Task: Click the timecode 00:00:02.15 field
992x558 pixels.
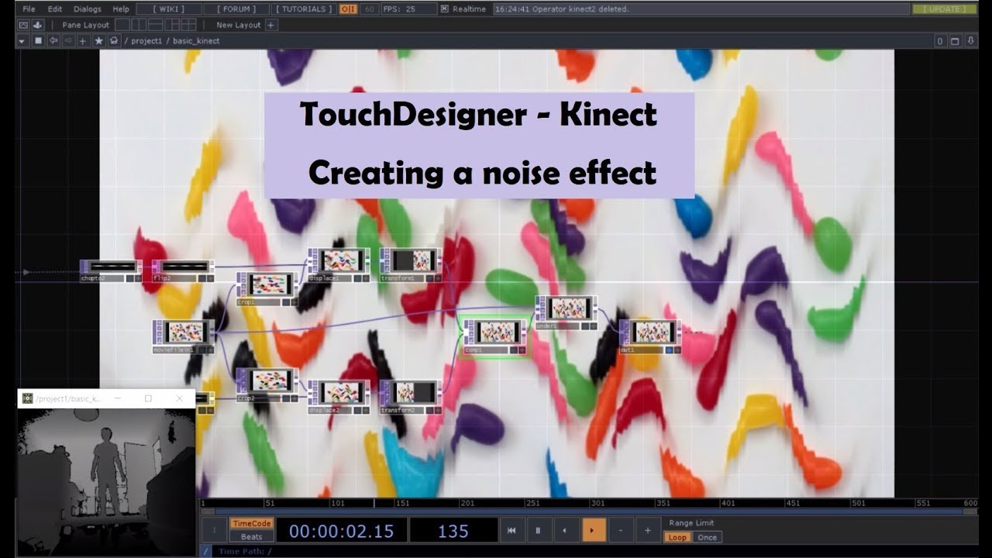Action: point(342,531)
